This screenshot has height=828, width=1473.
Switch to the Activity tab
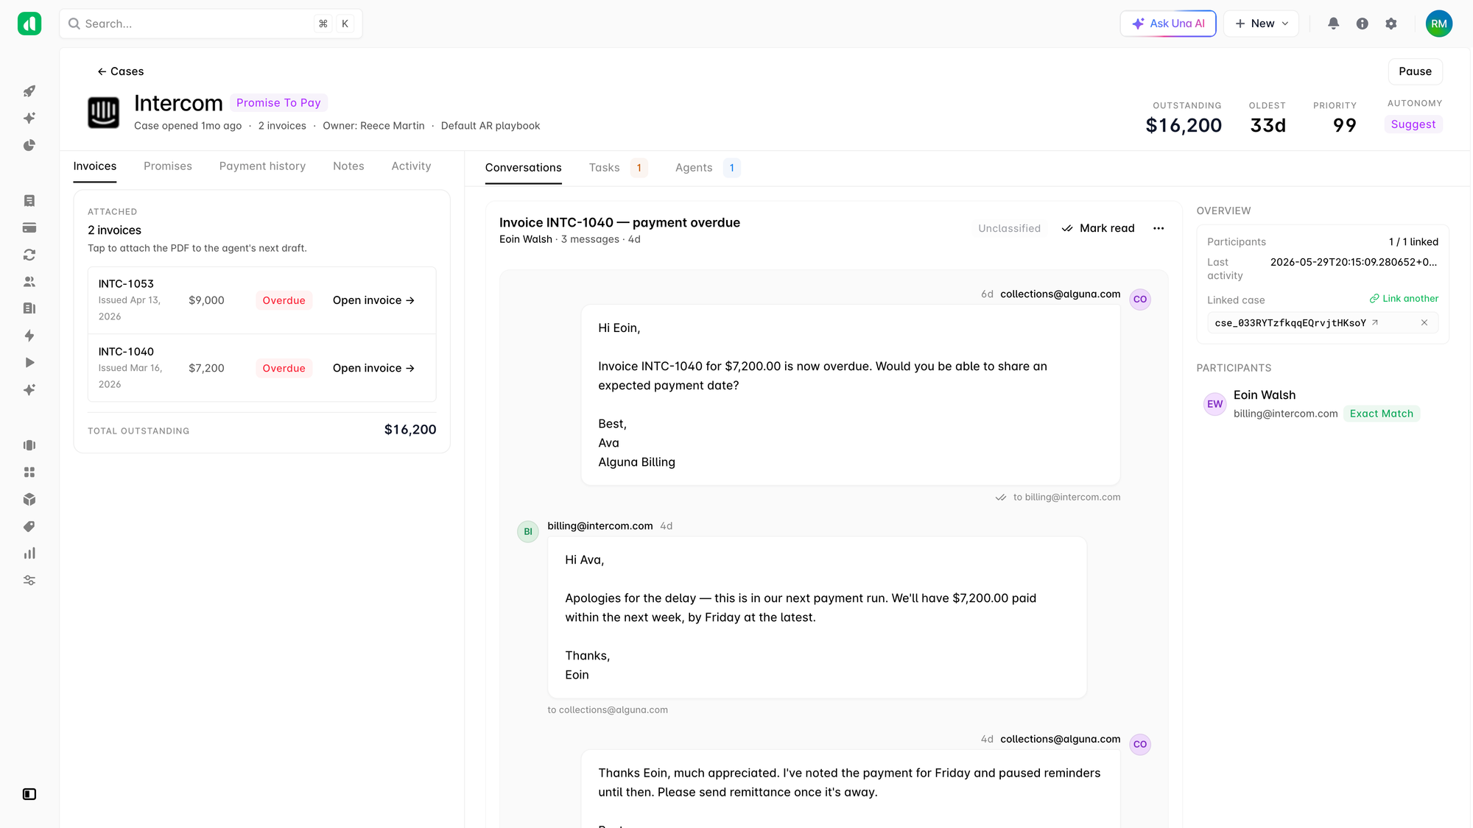click(411, 166)
